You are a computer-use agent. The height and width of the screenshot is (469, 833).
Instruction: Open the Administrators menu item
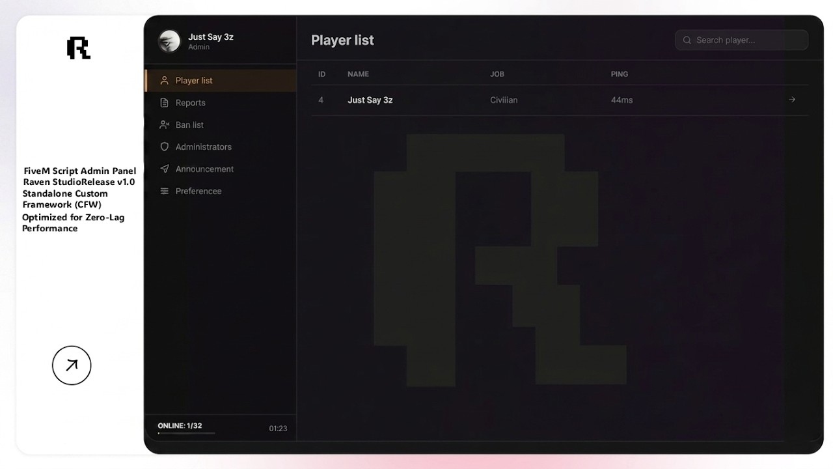(221, 147)
